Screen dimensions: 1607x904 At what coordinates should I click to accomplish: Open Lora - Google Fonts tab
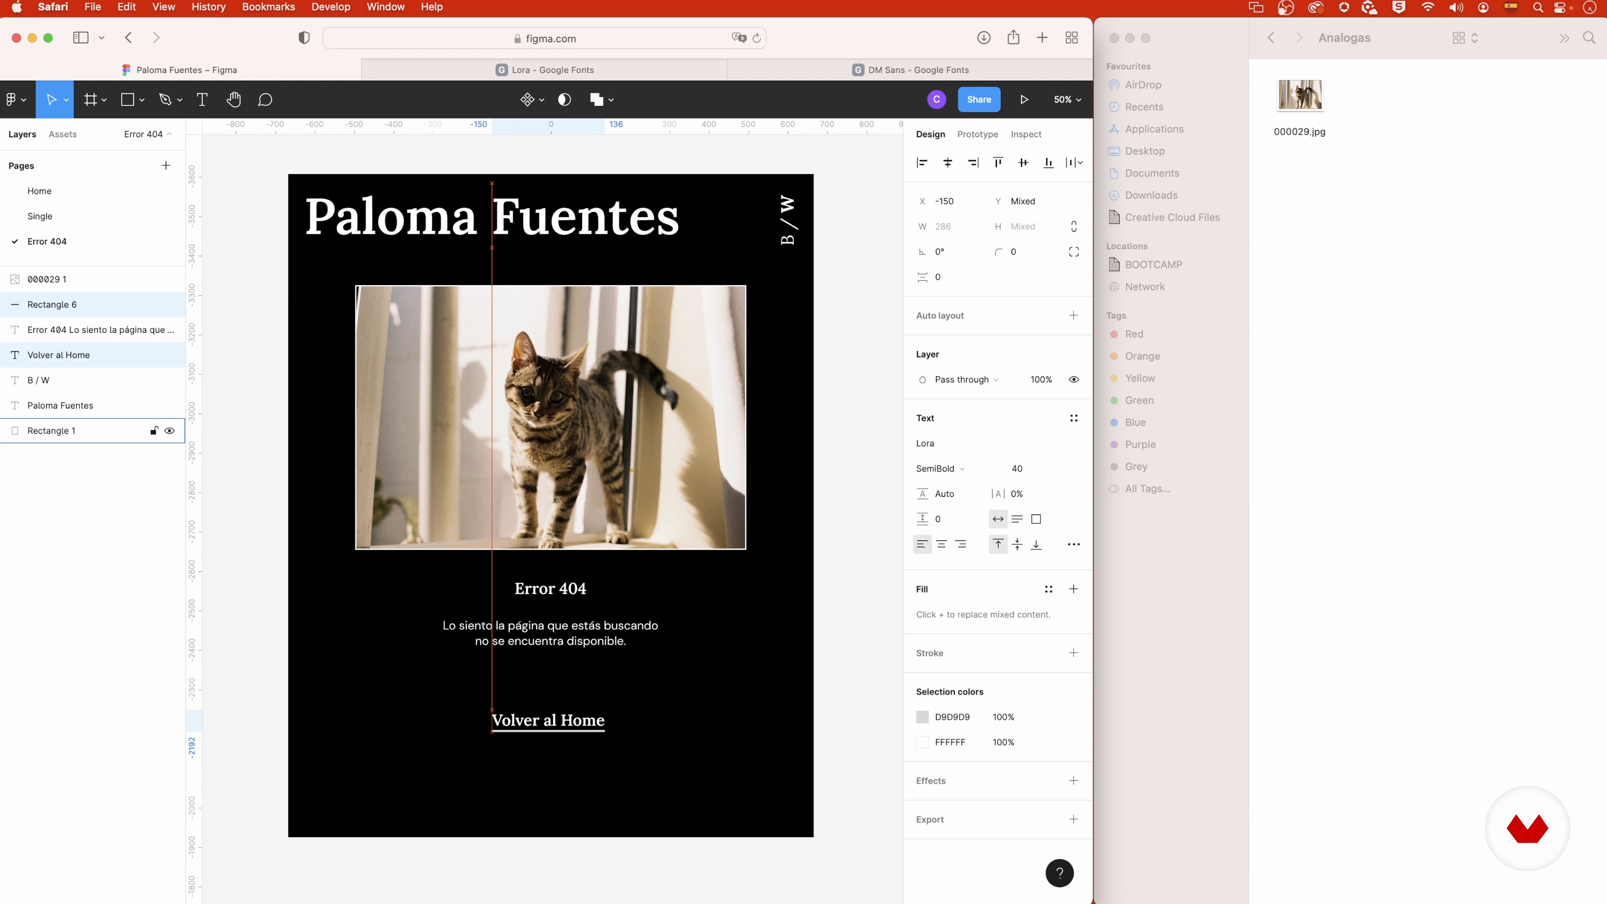point(544,70)
